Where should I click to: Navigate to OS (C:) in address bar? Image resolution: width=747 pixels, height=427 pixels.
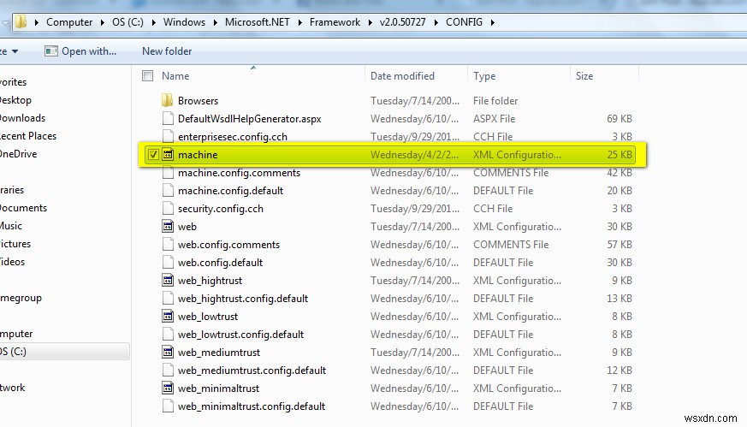[127, 22]
